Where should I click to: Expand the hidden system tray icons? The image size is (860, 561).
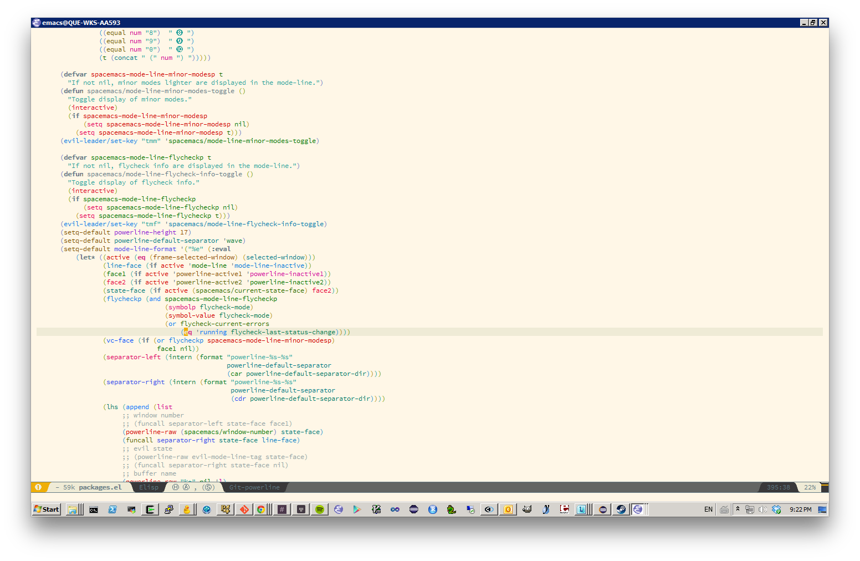pyautogui.click(x=738, y=509)
